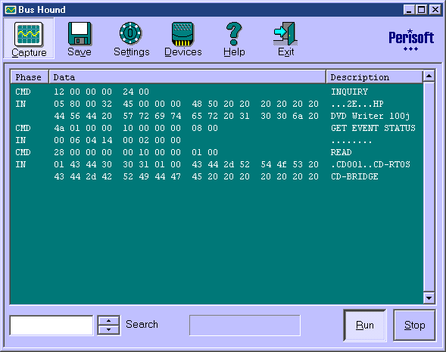Select the READ command description
Image resolution: width=446 pixels, height=352 pixels.
(x=341, y=152)
